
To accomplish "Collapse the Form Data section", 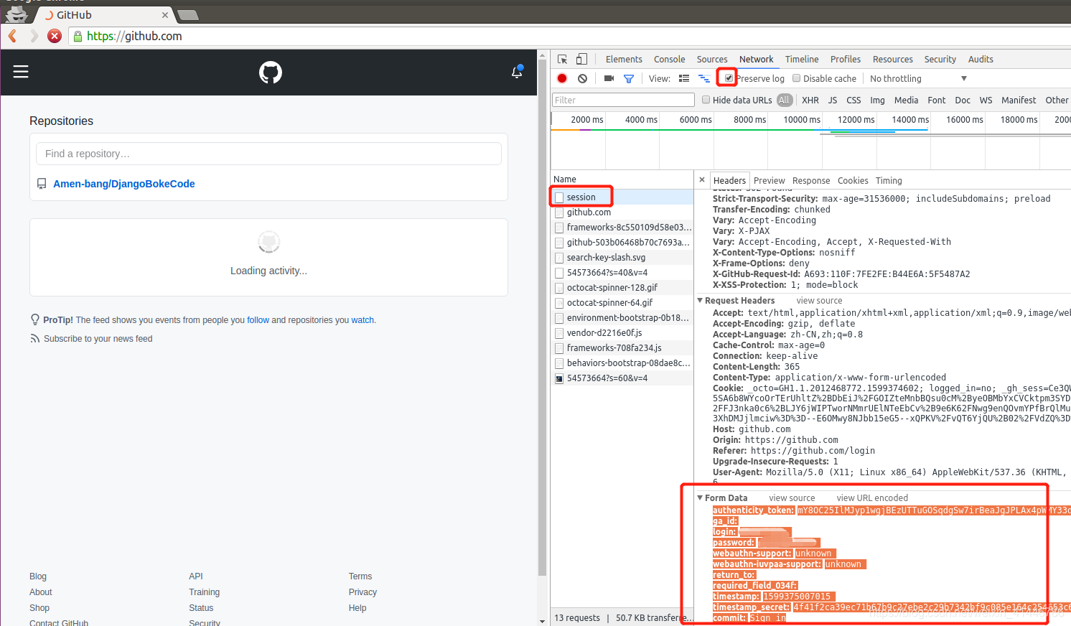I will click(x=701, y=497).
